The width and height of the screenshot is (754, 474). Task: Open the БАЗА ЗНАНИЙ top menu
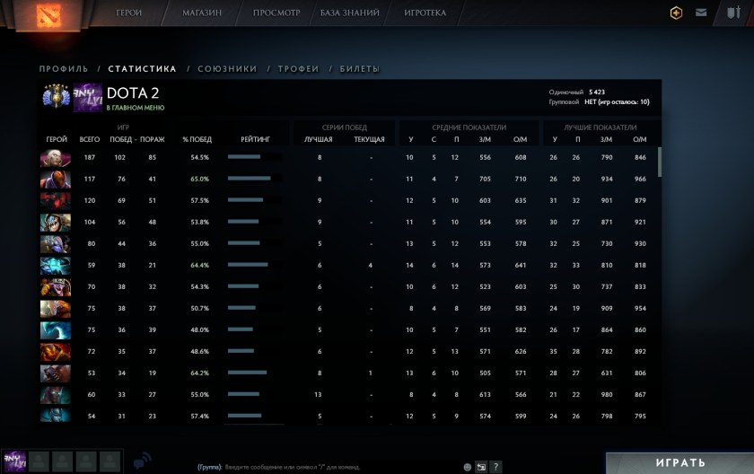click(x=349, y=13)
